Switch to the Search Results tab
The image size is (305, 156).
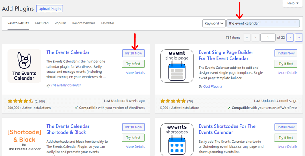[18, 23]
